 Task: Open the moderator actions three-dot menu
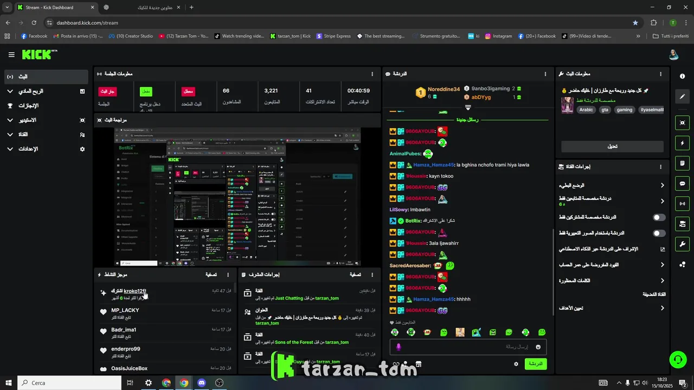(x=372, y=275)
